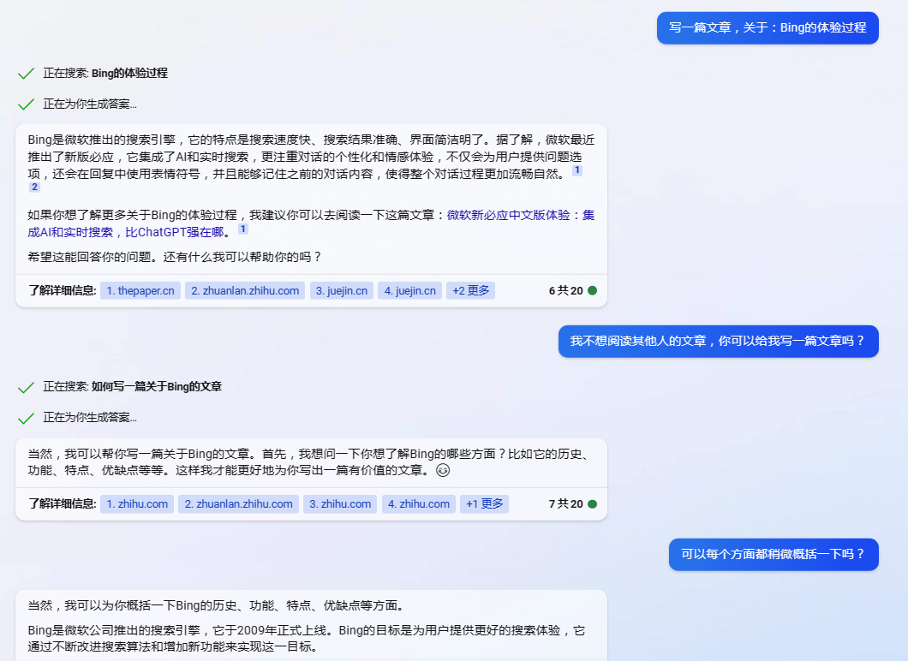This screenshot has width=908, height=661.
Task: Open source 2 zhuanlan.zhihu.com in second answer
Action: tap(239, 504)
